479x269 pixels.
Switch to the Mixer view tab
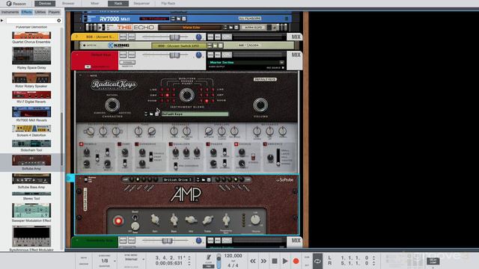coord(95,3)
